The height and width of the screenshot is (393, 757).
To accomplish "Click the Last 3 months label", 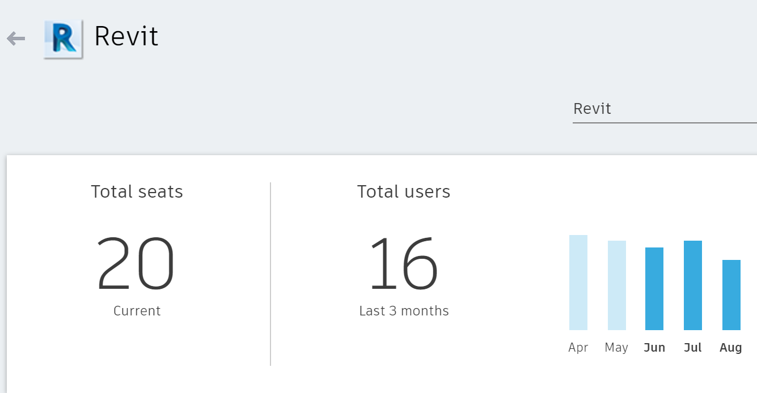I will point(404,311).
